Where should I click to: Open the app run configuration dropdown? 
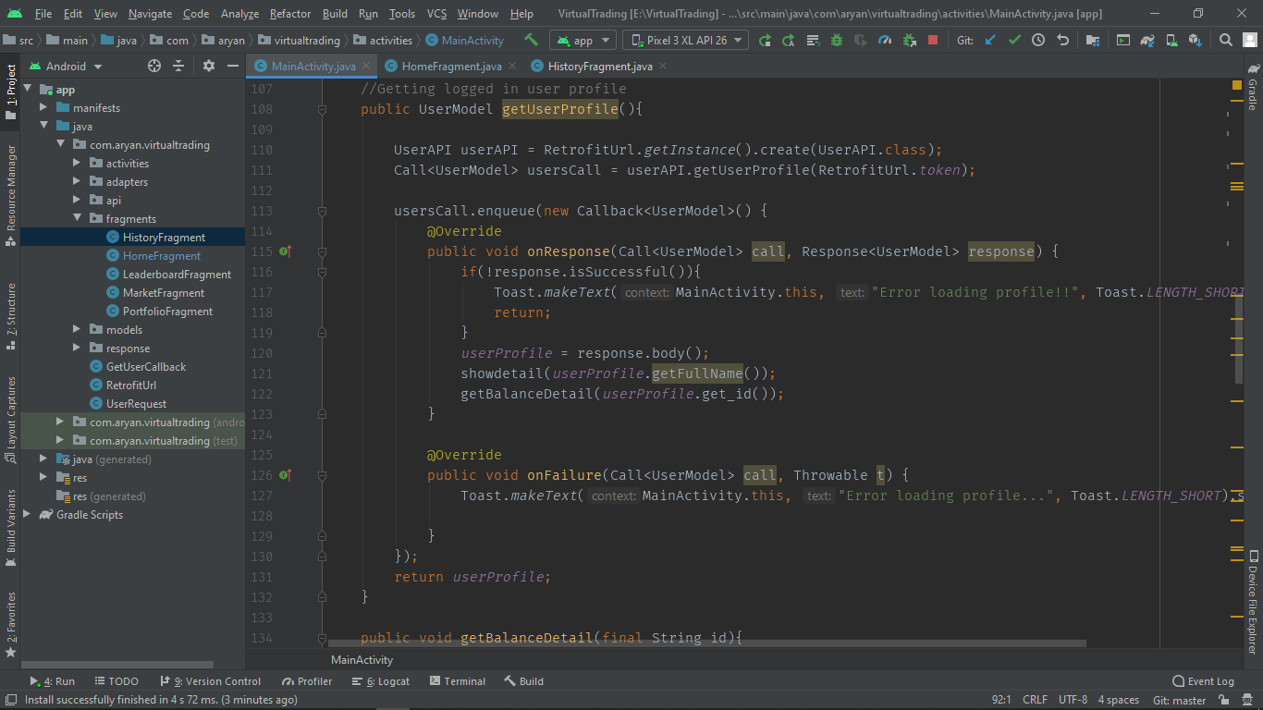coord(582,40)
